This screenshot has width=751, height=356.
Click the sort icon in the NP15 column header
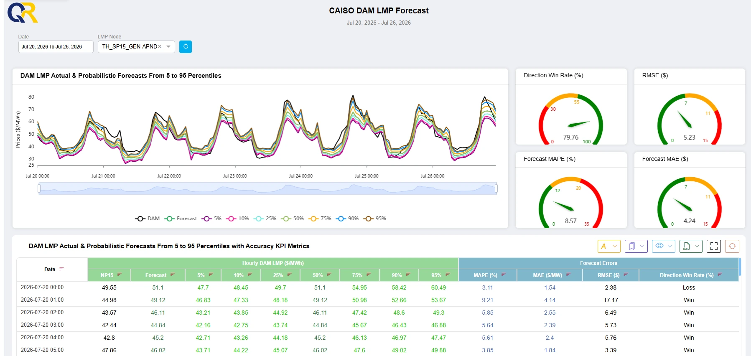click(x=120, y=275)
